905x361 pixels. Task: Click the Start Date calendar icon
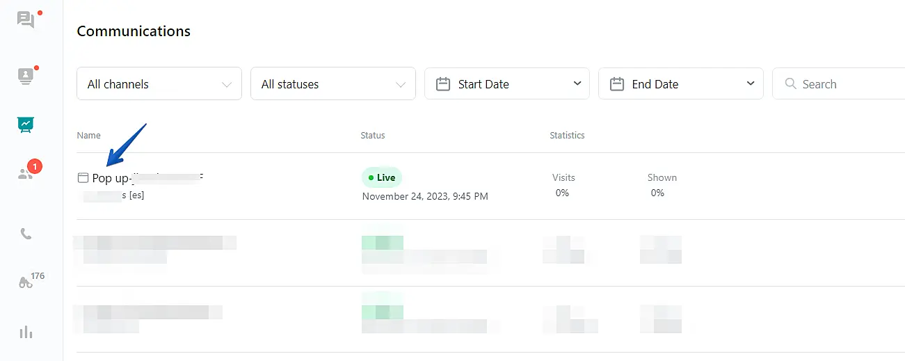click(x=442, y=84)
